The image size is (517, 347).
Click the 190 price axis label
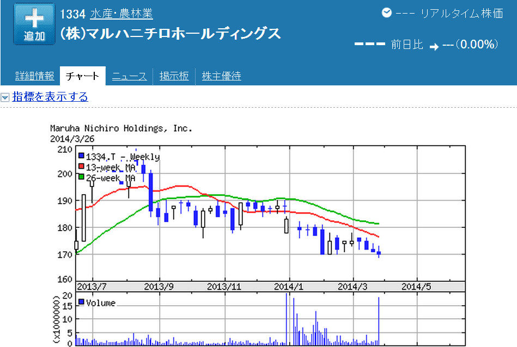click(65, 201)
